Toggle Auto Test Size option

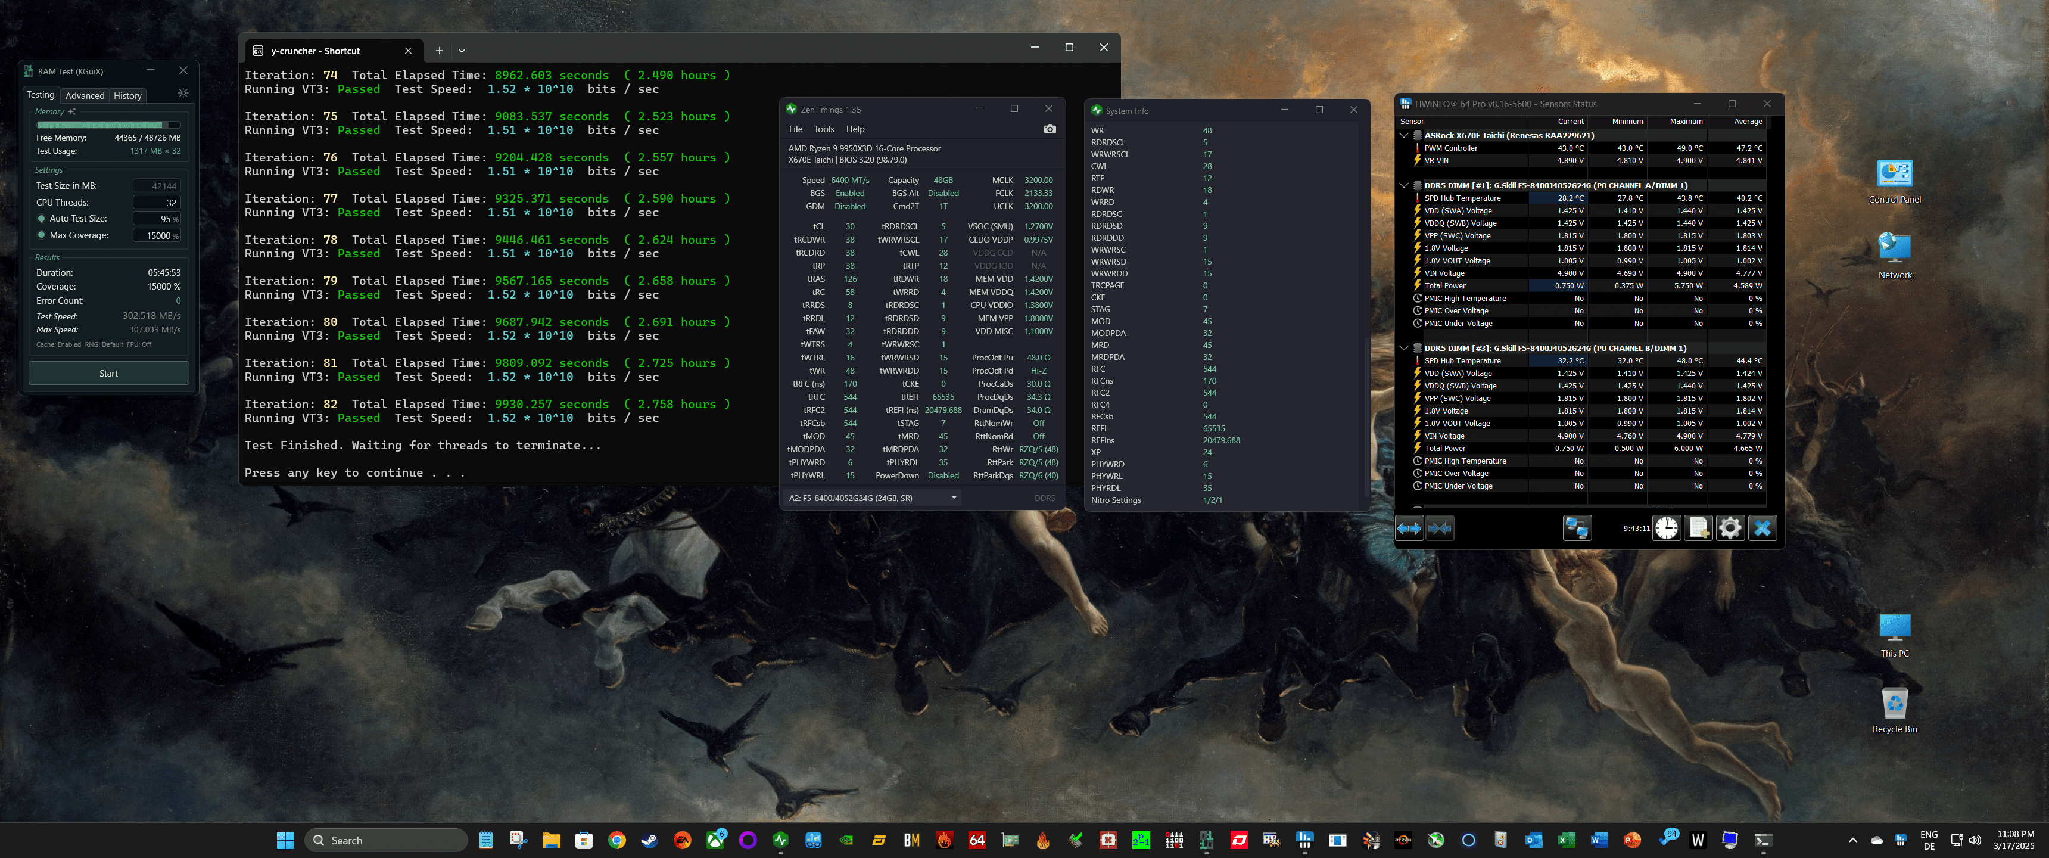tap(41, 219)
